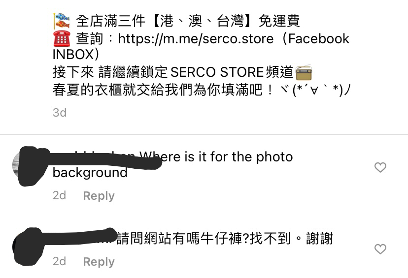Click the 2d timestamp under the 牛仔褲 comment
Image resolution: width=408 pixels, height=278 pixels.
coord(59,261)
